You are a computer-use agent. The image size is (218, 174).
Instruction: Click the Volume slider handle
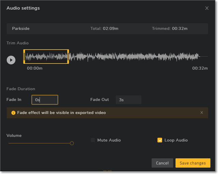coord(72,143)
